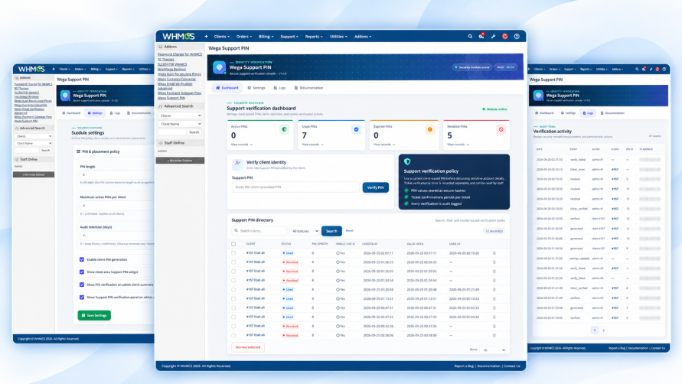This screenshot has height=384, width=682.
Task: Click the Verify PIN button
Action: point(375,187)
